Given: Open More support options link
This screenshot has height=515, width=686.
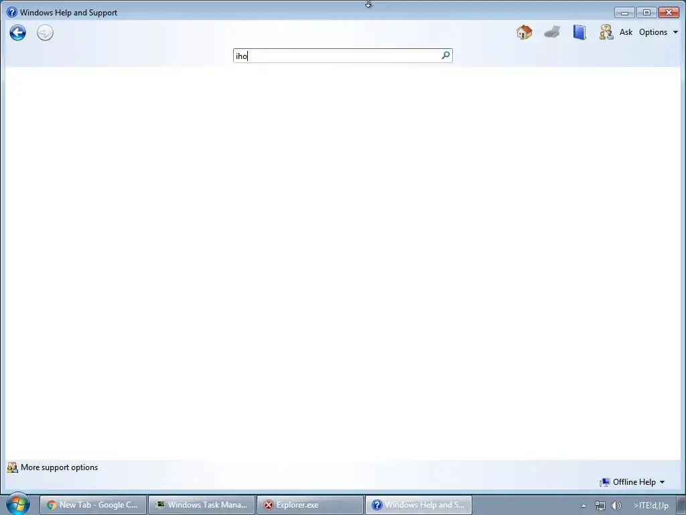Looking at the screenshot, I should 59,467.
